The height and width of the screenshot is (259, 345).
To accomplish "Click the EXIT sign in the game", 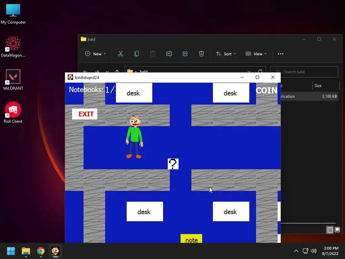I will tap(85, 114).
